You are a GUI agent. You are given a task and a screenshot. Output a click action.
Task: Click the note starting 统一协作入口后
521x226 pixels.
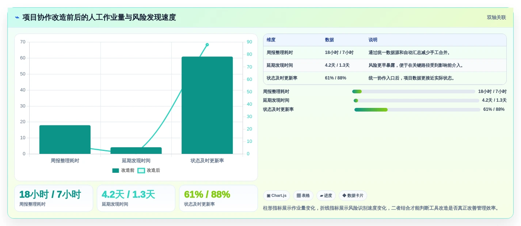click(412, 78)
